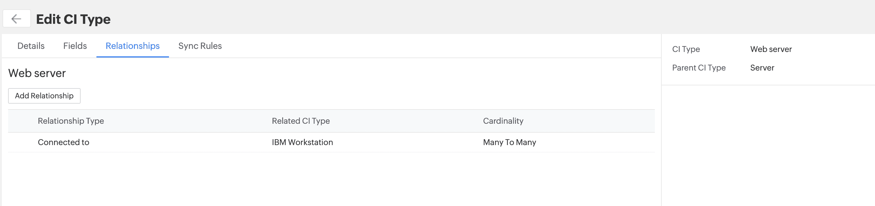Click the Relationship Type column header
875x206 pixels.
coord(71,121)
